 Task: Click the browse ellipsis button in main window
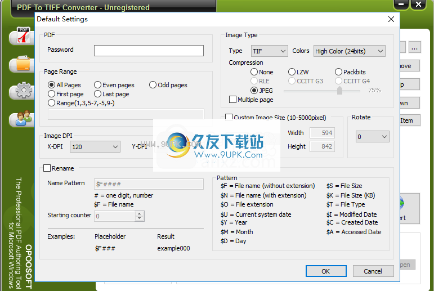click(414, 47)
